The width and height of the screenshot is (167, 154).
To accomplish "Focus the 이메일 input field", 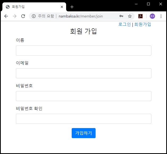I will click(84, 73).
